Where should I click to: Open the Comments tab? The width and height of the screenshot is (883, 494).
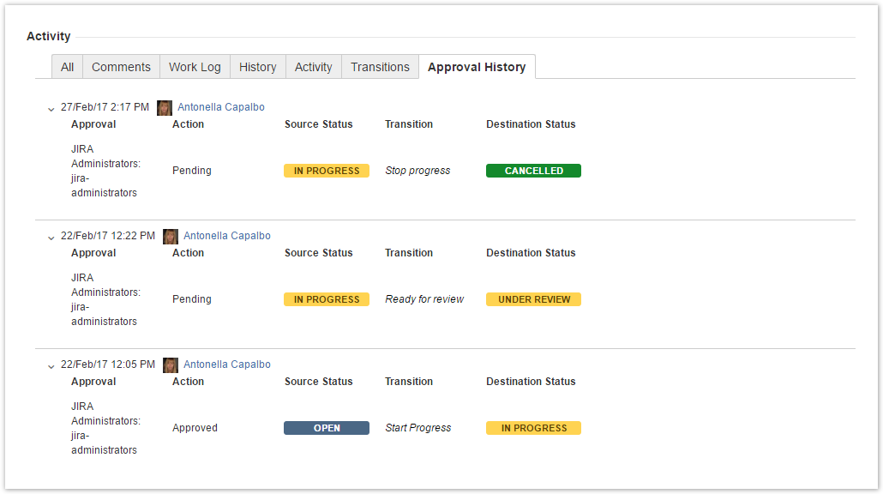[x=121, y=67]
